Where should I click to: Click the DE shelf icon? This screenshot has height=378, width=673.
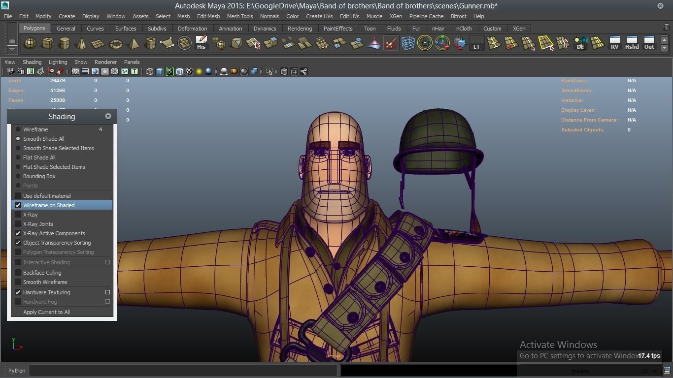[x=580, y=43]
